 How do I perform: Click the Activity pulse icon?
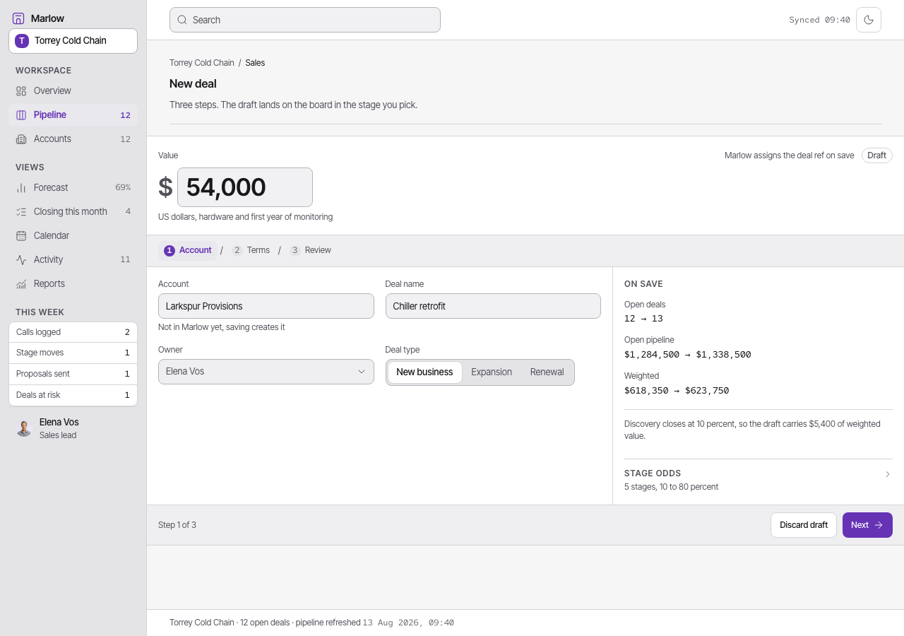pos(21,260)
